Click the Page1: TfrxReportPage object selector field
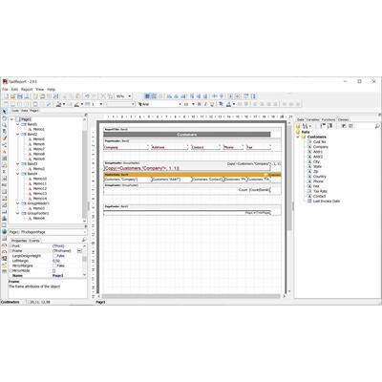This screenshot has height=382, width=382. pyautogui.click(x=46, y=232)
